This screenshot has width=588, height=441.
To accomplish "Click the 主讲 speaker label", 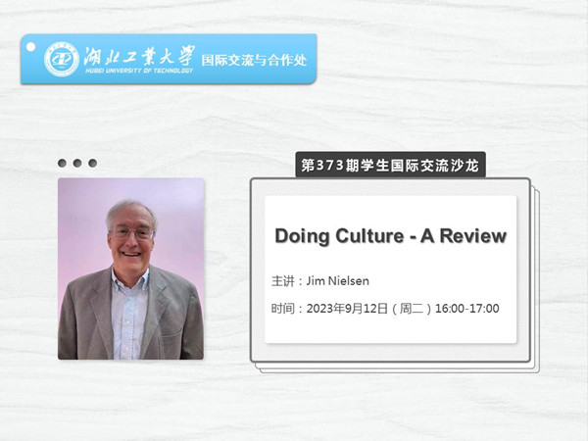I will point(283,281).
